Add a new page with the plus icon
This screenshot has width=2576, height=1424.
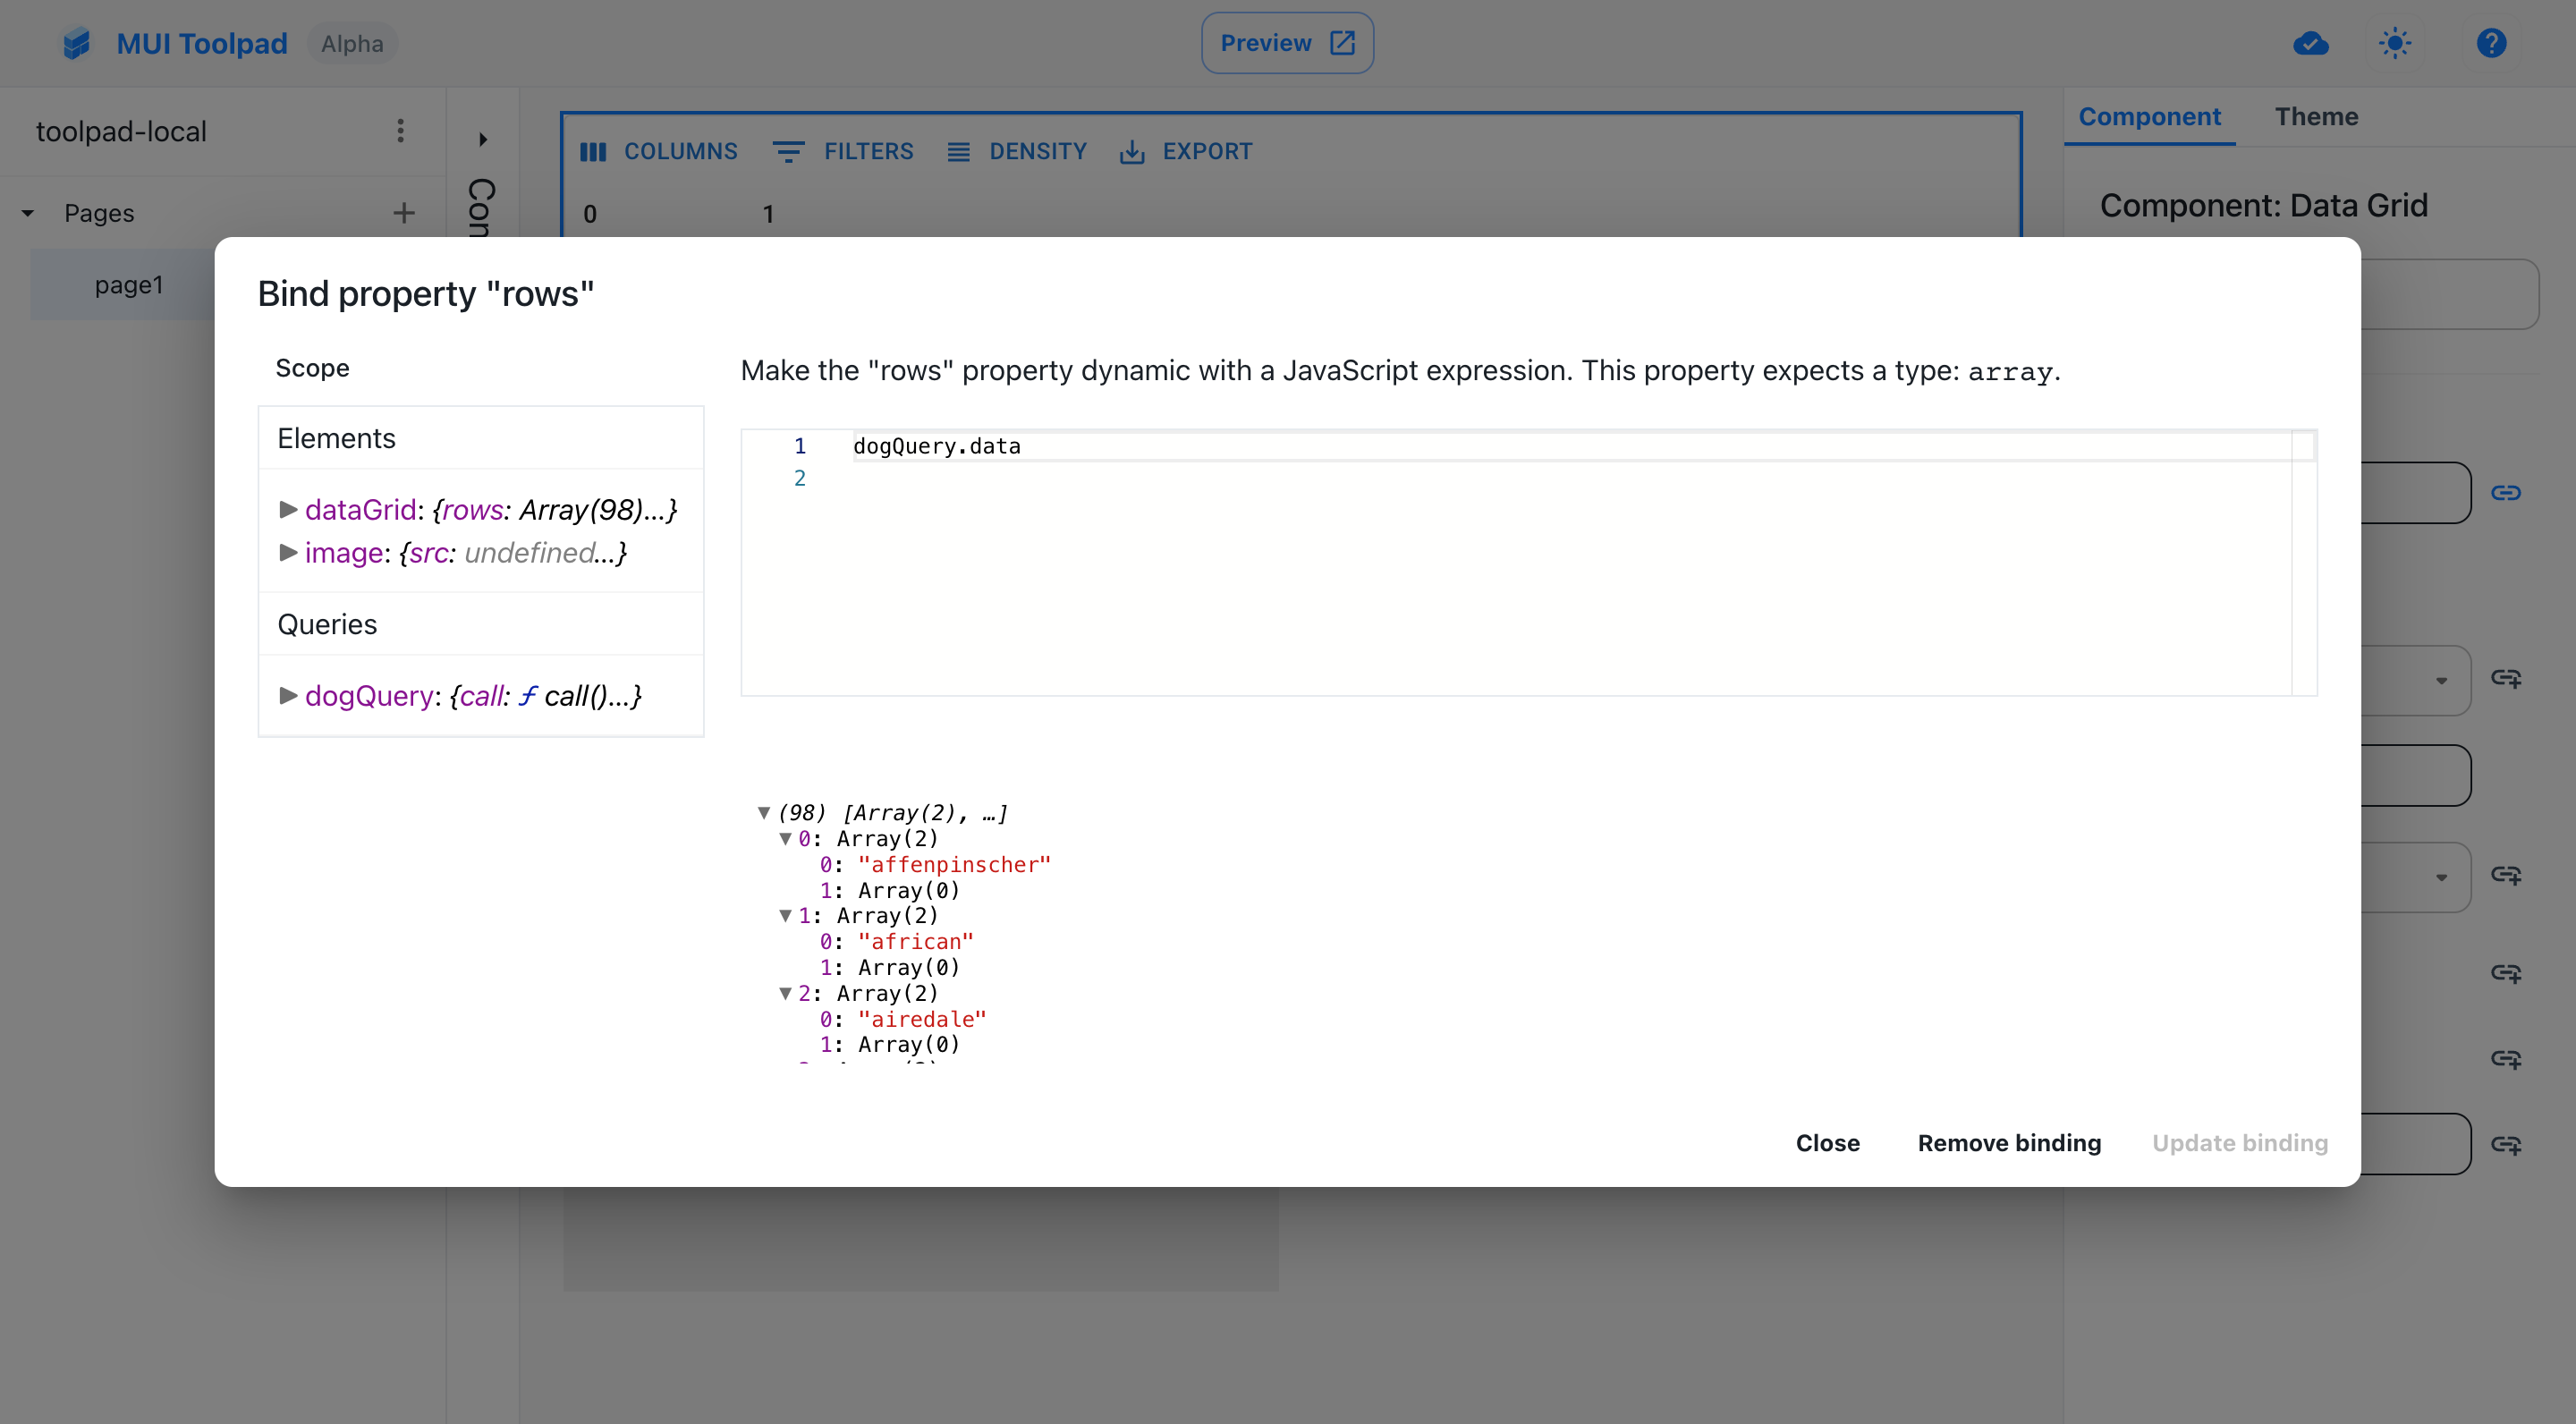pos(404,213)
